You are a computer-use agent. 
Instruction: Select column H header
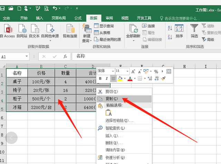[184, 66]
